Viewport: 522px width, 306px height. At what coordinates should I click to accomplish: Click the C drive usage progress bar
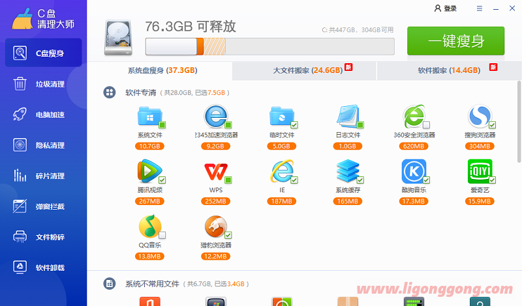[270, 46]
